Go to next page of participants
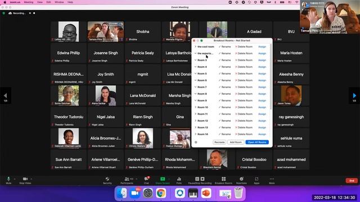The width and height of the screenshot is (360, 202). click(x=354, y=95)
